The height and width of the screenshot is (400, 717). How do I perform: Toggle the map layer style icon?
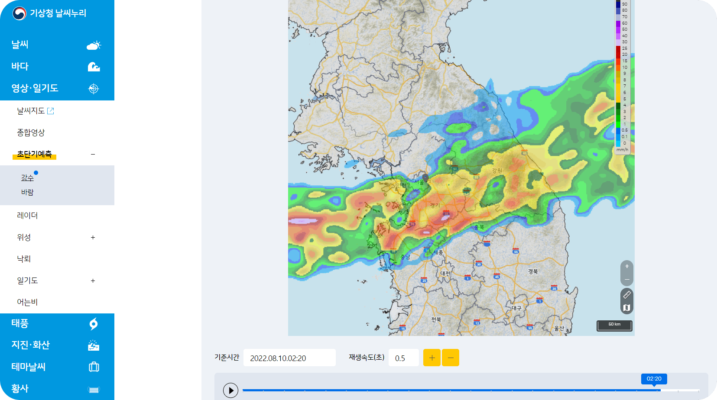627,308
